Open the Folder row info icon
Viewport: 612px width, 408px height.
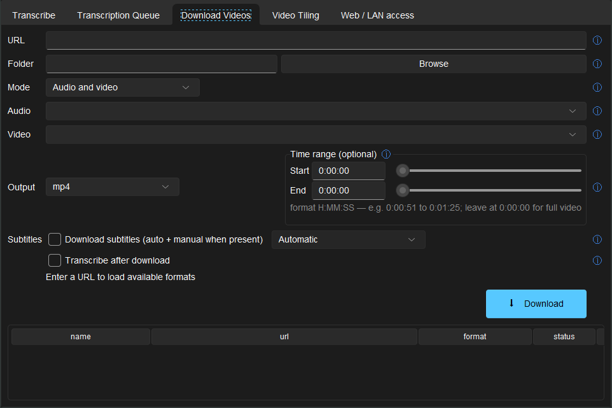(x=597, y=64)
